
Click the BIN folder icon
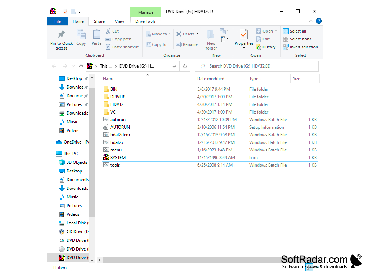point(106,89)
